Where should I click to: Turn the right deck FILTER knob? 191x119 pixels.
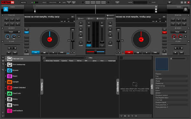(x=110, y=43)
